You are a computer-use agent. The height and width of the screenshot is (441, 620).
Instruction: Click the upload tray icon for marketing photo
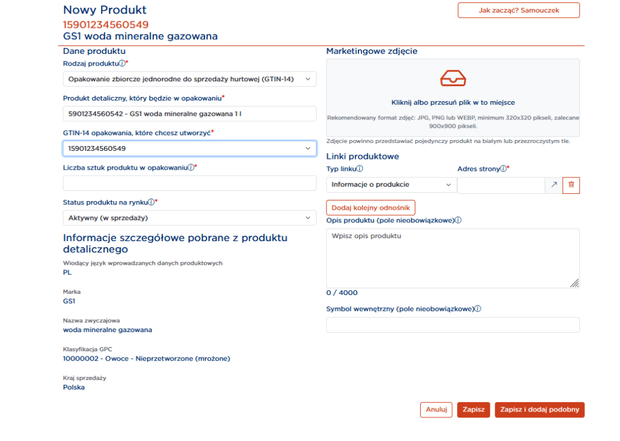click(453, 78)
